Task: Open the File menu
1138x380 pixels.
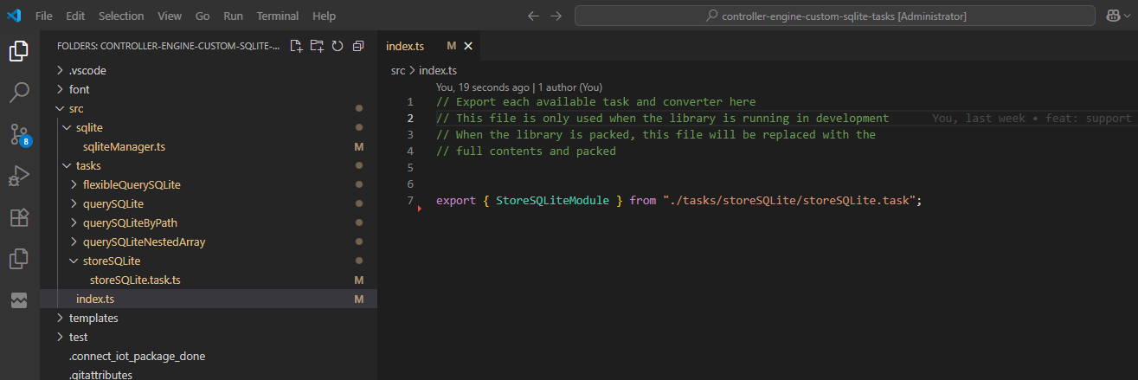Action: click(44, 16)
